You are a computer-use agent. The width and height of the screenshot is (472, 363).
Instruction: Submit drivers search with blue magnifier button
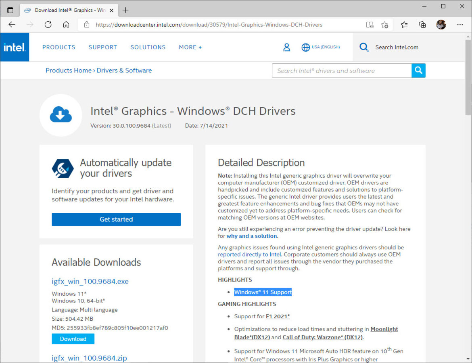[x=418, y=71]
